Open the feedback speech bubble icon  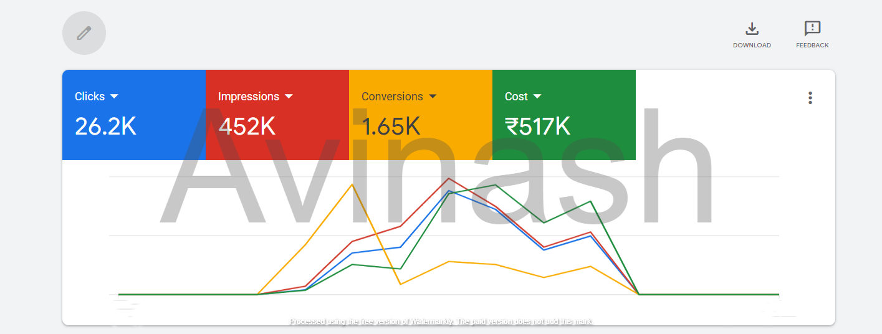pos(812,29)
